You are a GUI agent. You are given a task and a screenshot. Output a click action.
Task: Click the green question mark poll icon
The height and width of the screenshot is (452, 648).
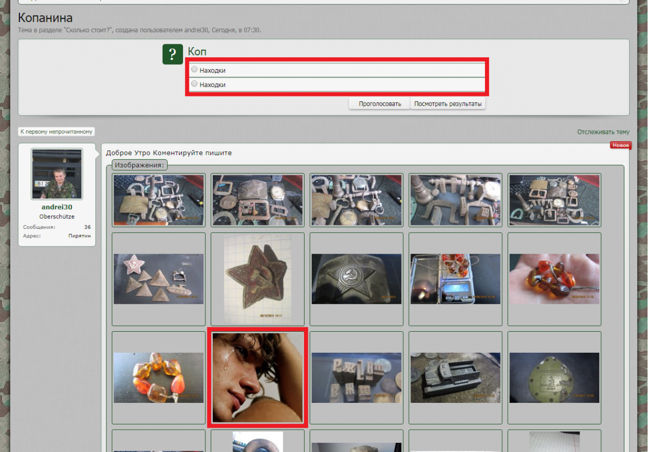172,54
